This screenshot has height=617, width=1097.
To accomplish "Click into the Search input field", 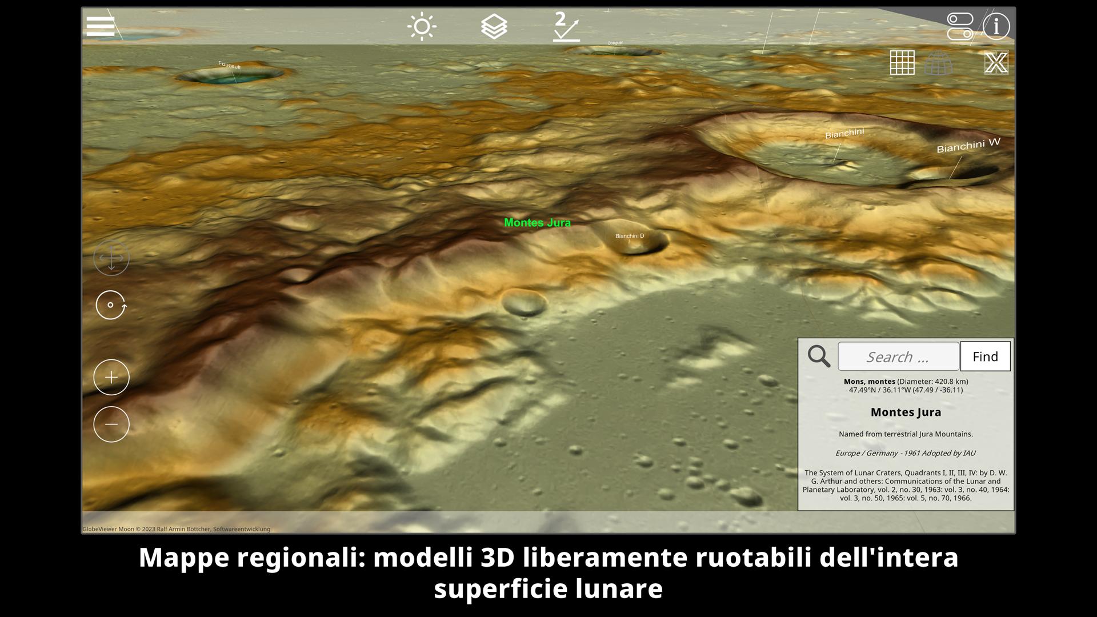I will pyautogui.click(x=898, y=356).
